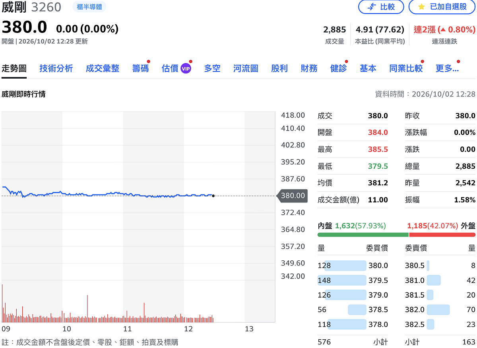Click the red up-triangle in 連2漲

(x=442, y=29)
